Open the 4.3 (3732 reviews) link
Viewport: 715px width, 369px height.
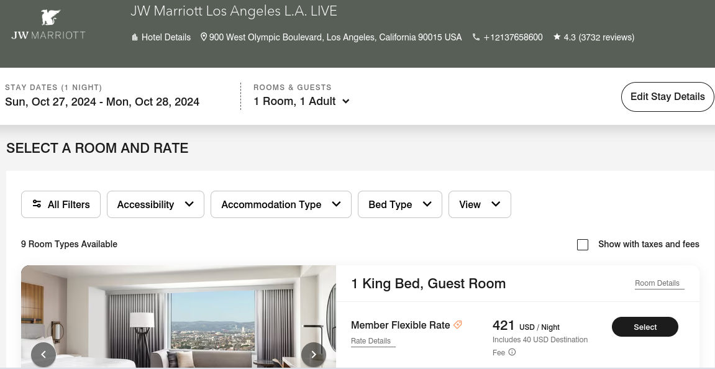[x=599, y=37]
